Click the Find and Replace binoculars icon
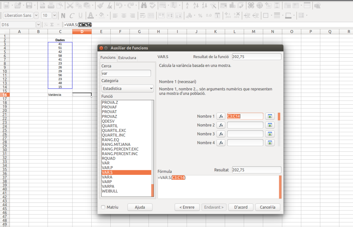This screenshot has width=353, height=227. (144, 6)
